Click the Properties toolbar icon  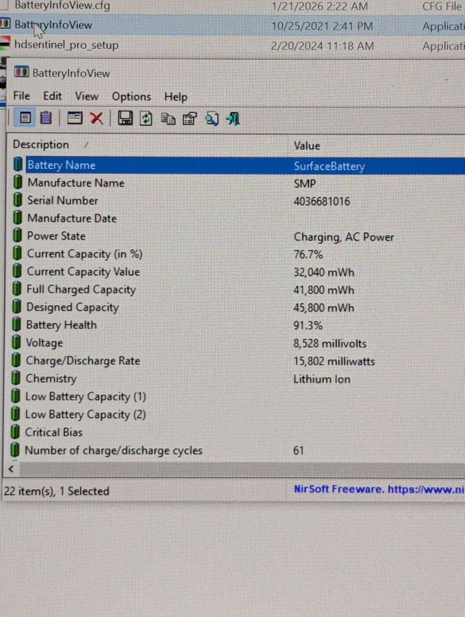189,119
